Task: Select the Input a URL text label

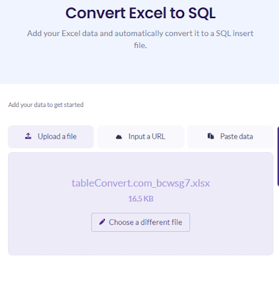Action: (x=147, y=137)
